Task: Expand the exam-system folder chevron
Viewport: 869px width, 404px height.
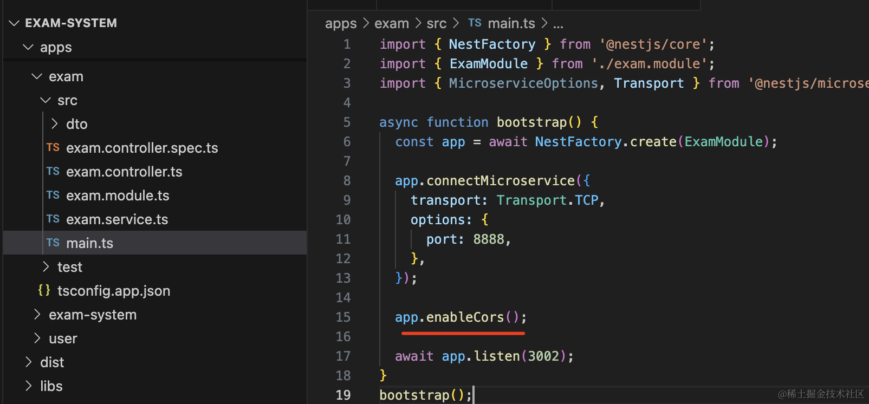Action: point(37,315)
